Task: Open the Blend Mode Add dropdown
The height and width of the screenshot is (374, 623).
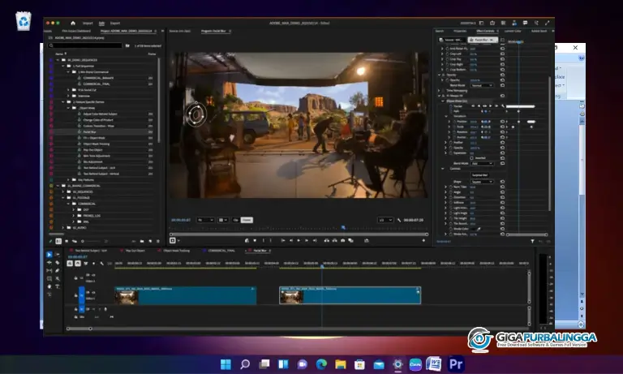Action: coord(482,163)
